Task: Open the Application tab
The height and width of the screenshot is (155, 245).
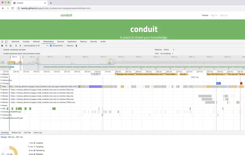Action: pos(72,41)
